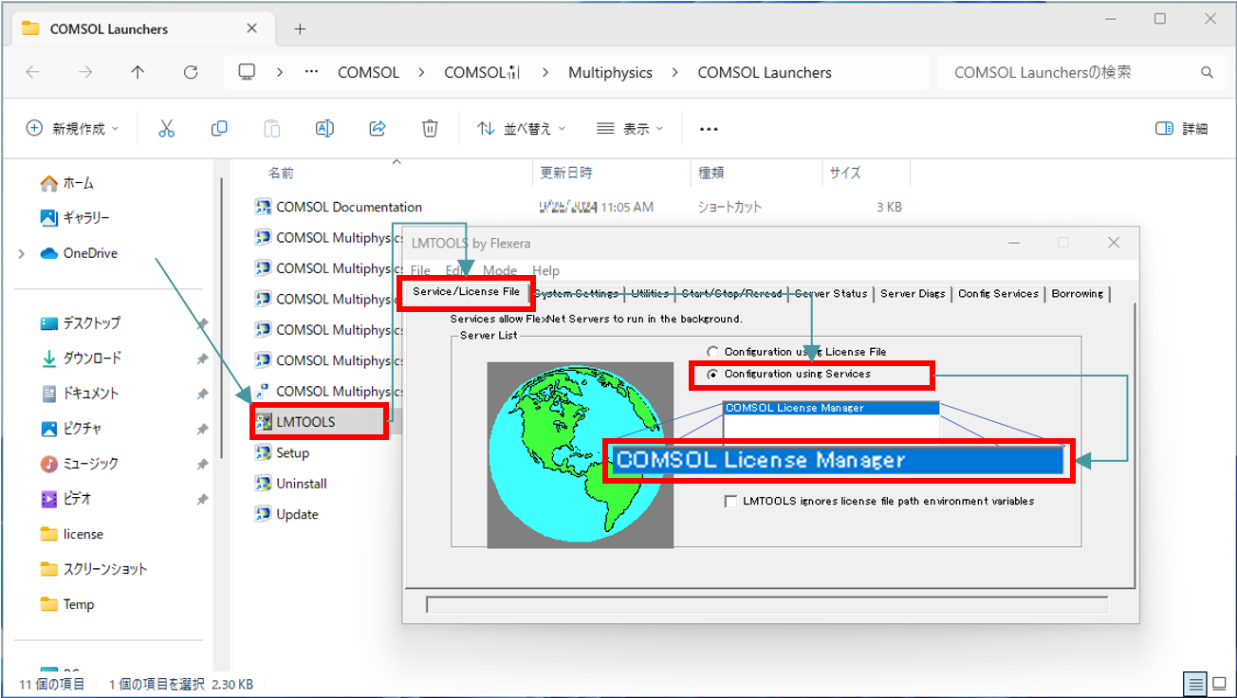The image size is (1237, 698).
Task: Expand the OneDrive tree node
Action: (22, 253)
